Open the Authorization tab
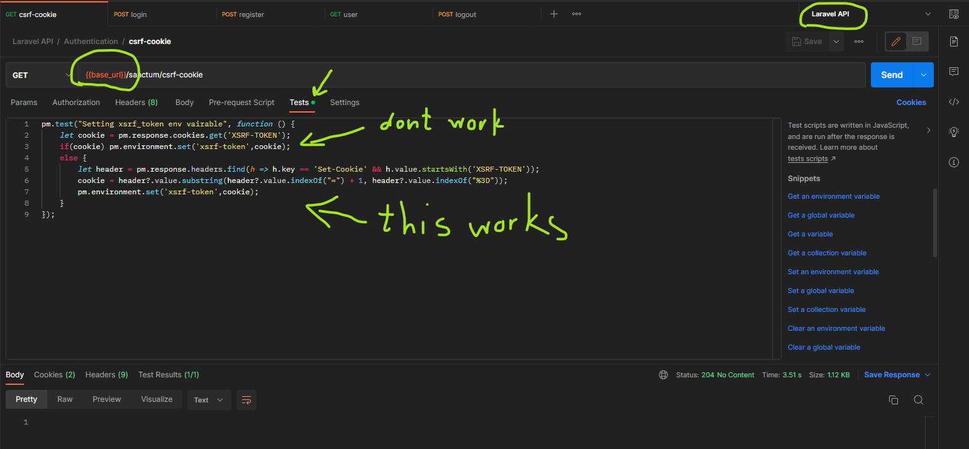Image resolution: width=969 pixels, height=449 pixels. [76, 103]
